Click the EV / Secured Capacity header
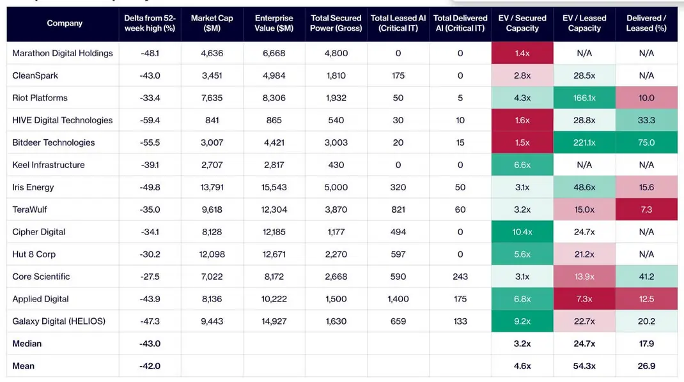The image size is (684, 382). [522, 23]
